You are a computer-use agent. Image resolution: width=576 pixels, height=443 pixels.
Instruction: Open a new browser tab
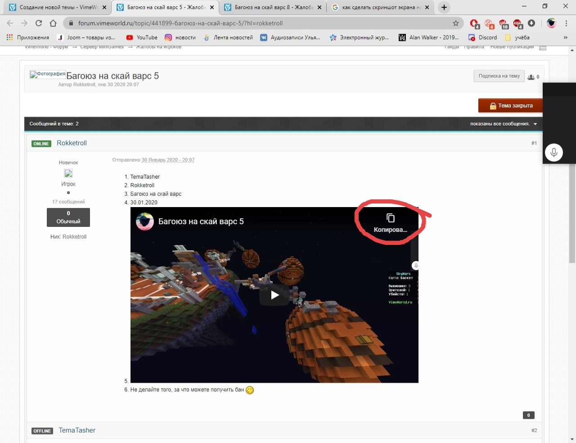tap(444, 7)
